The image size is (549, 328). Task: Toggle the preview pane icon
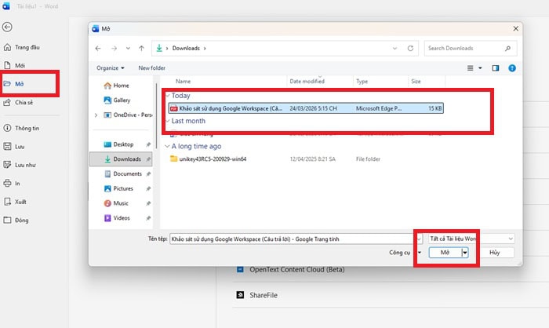pyautogui.click(x=495, y=68)
